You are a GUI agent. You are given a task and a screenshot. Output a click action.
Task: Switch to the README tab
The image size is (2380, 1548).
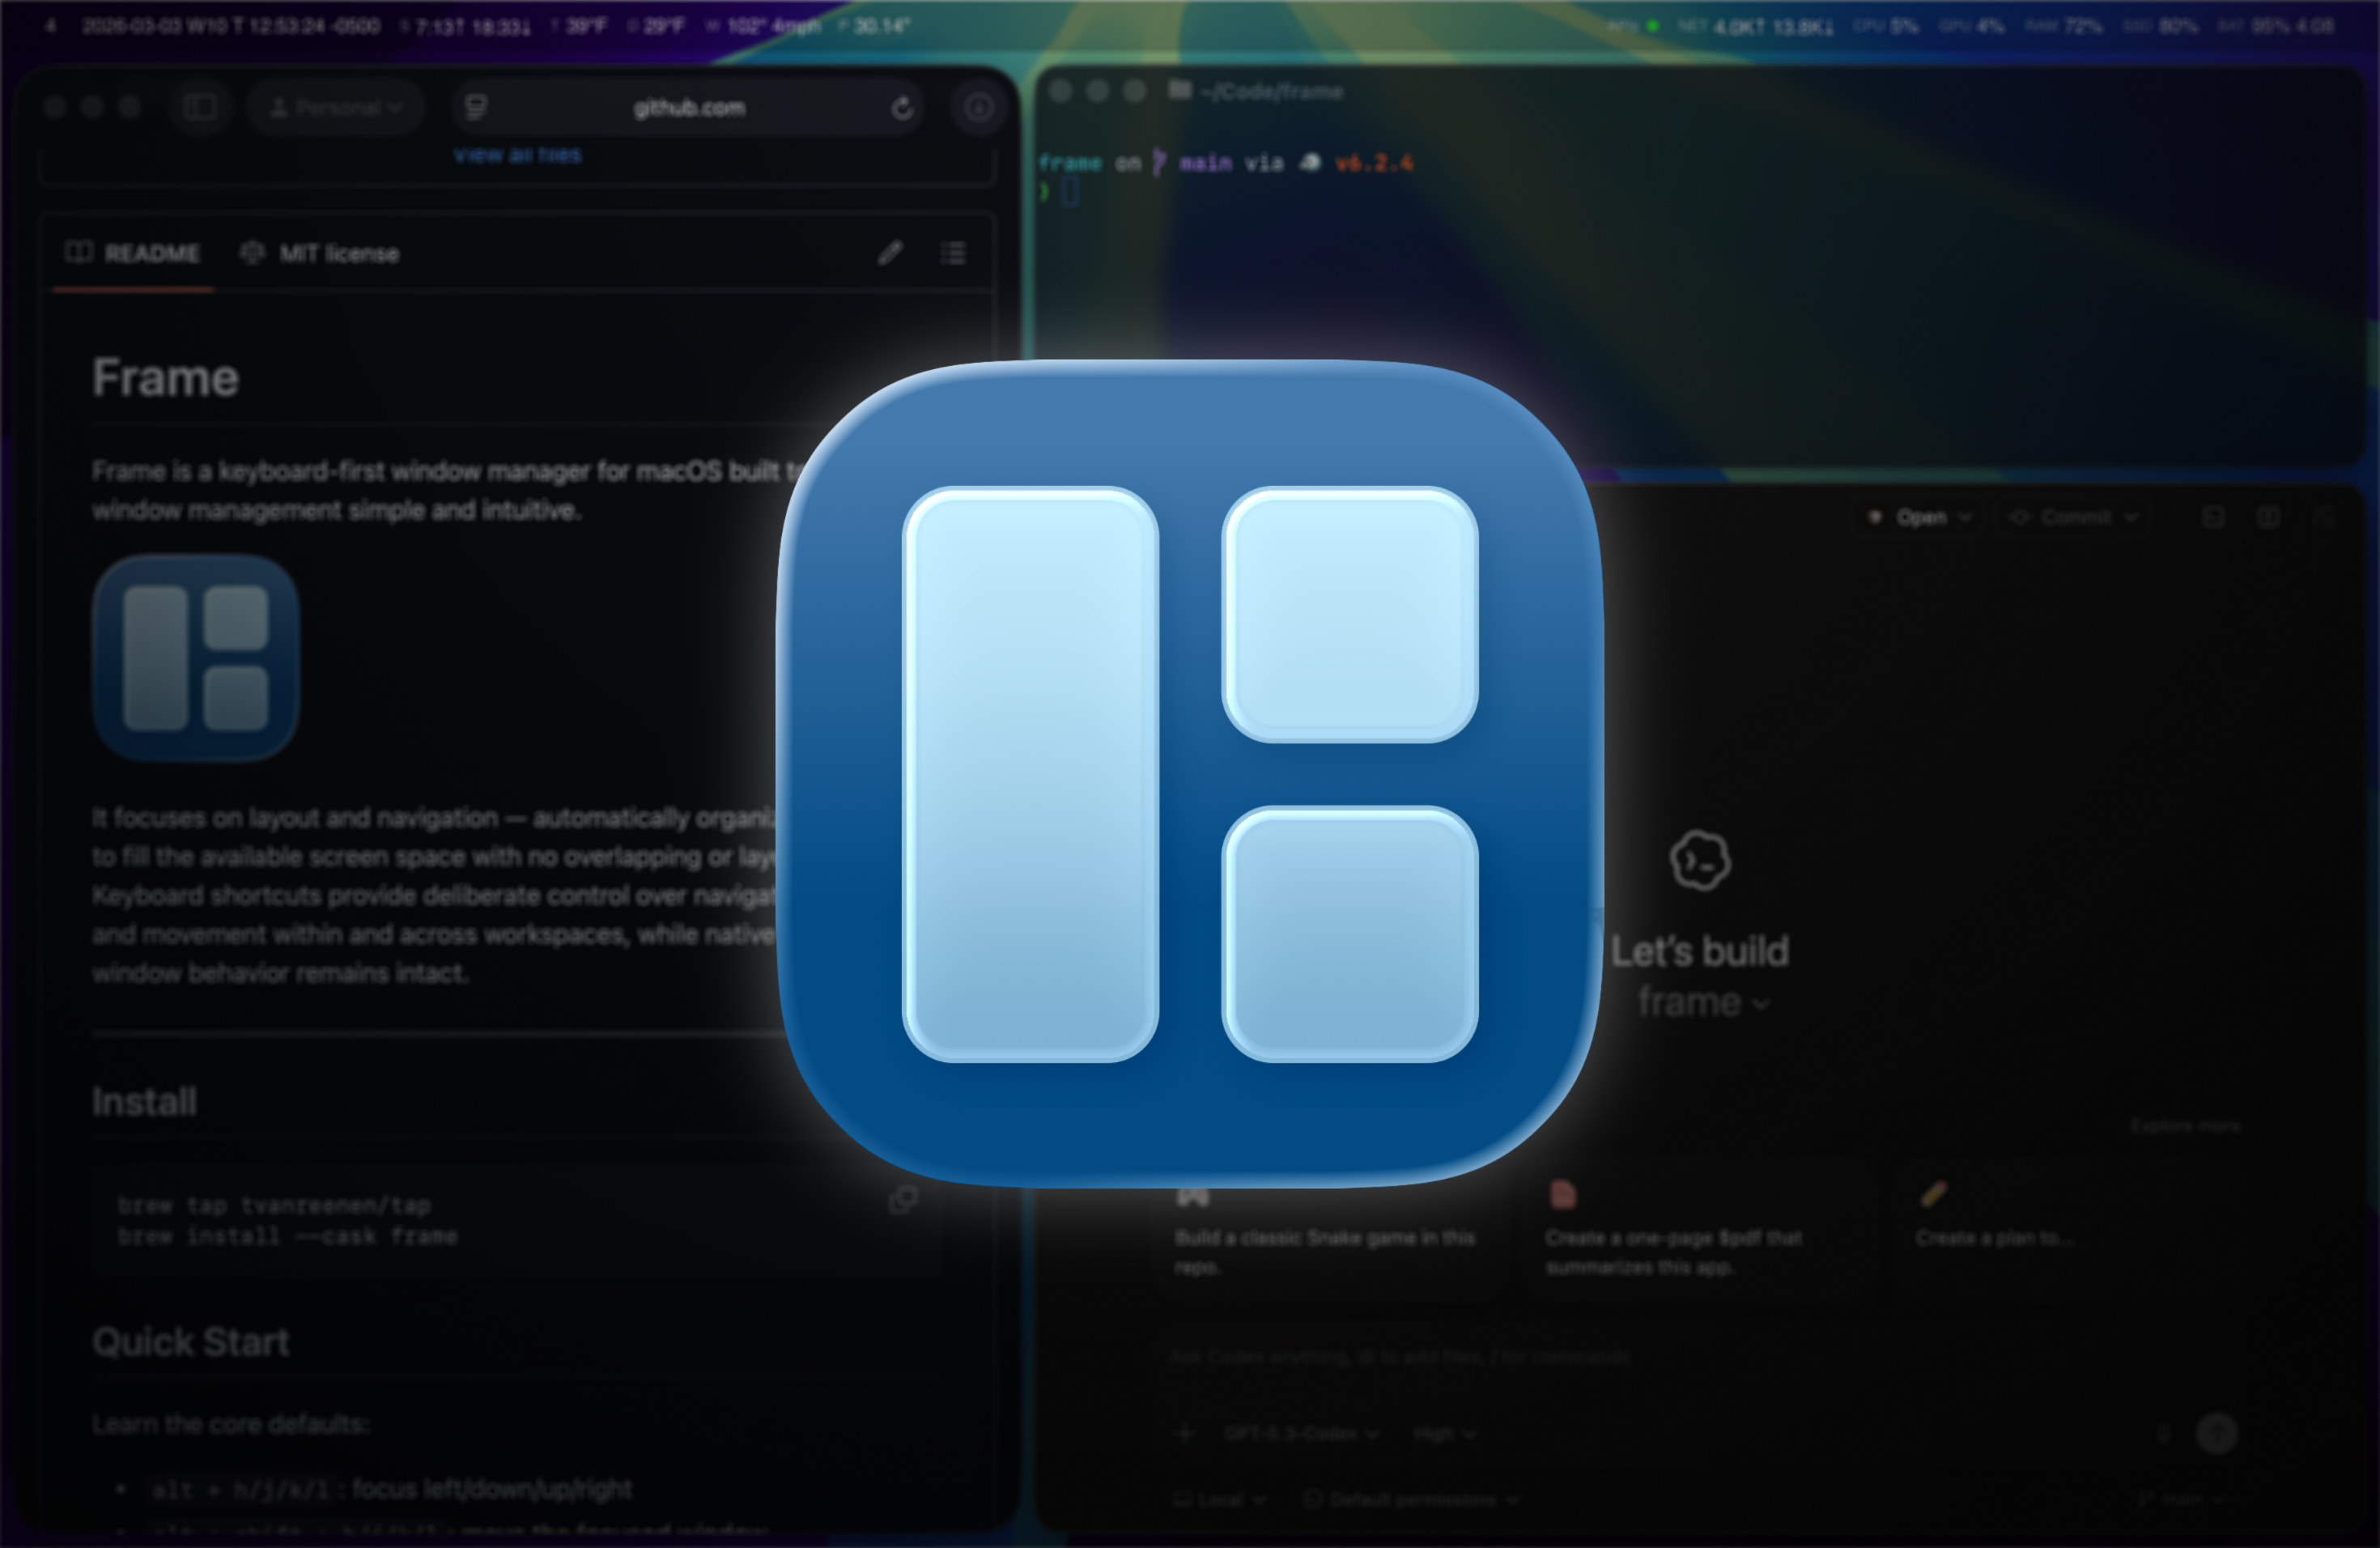133,253
